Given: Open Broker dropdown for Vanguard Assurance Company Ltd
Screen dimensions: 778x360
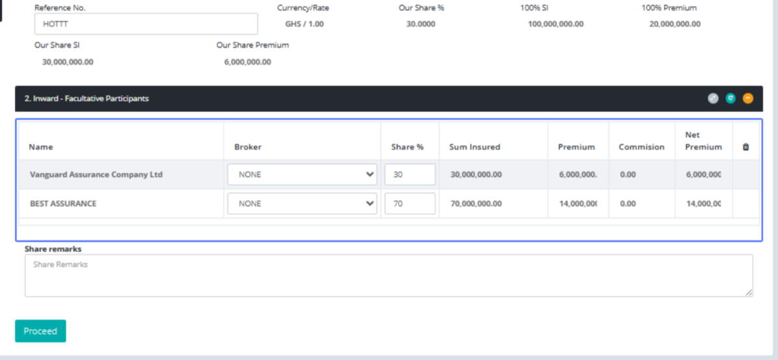Looking at the screenshot, I should pyautogui.click(x=302, y=174).
